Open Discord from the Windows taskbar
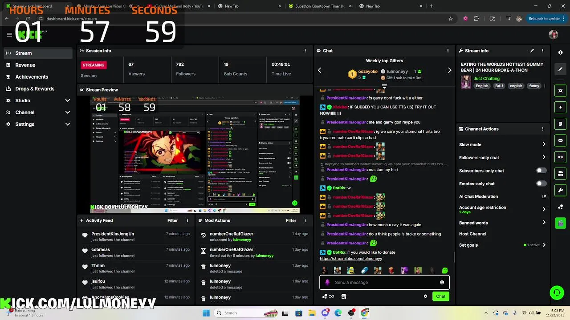The image size is (570, 320). pos(325,313)
